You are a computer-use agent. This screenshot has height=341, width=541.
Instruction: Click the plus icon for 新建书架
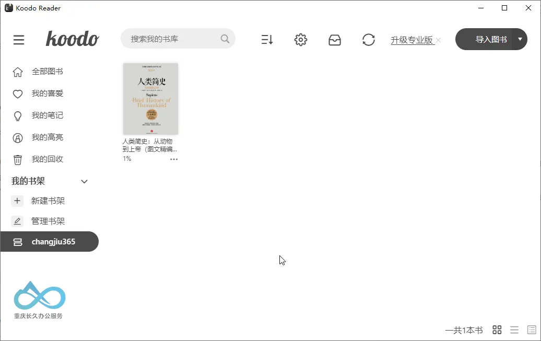(x=17, y=201)
